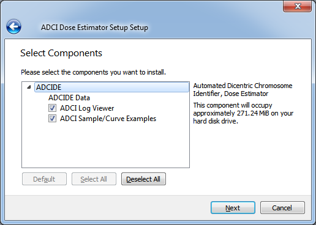
Task: Click the empty area of components list
Action: pyautogui.click(x=105, y=146)
